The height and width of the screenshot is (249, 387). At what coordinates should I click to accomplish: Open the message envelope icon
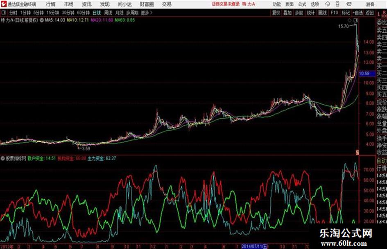(349, 4)
